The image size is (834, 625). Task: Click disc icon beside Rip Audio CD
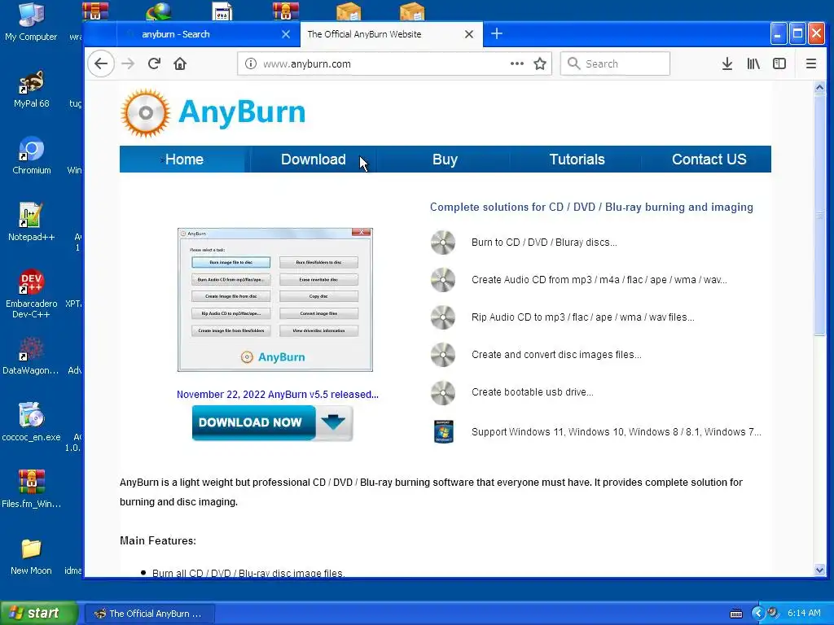point(443,317)
